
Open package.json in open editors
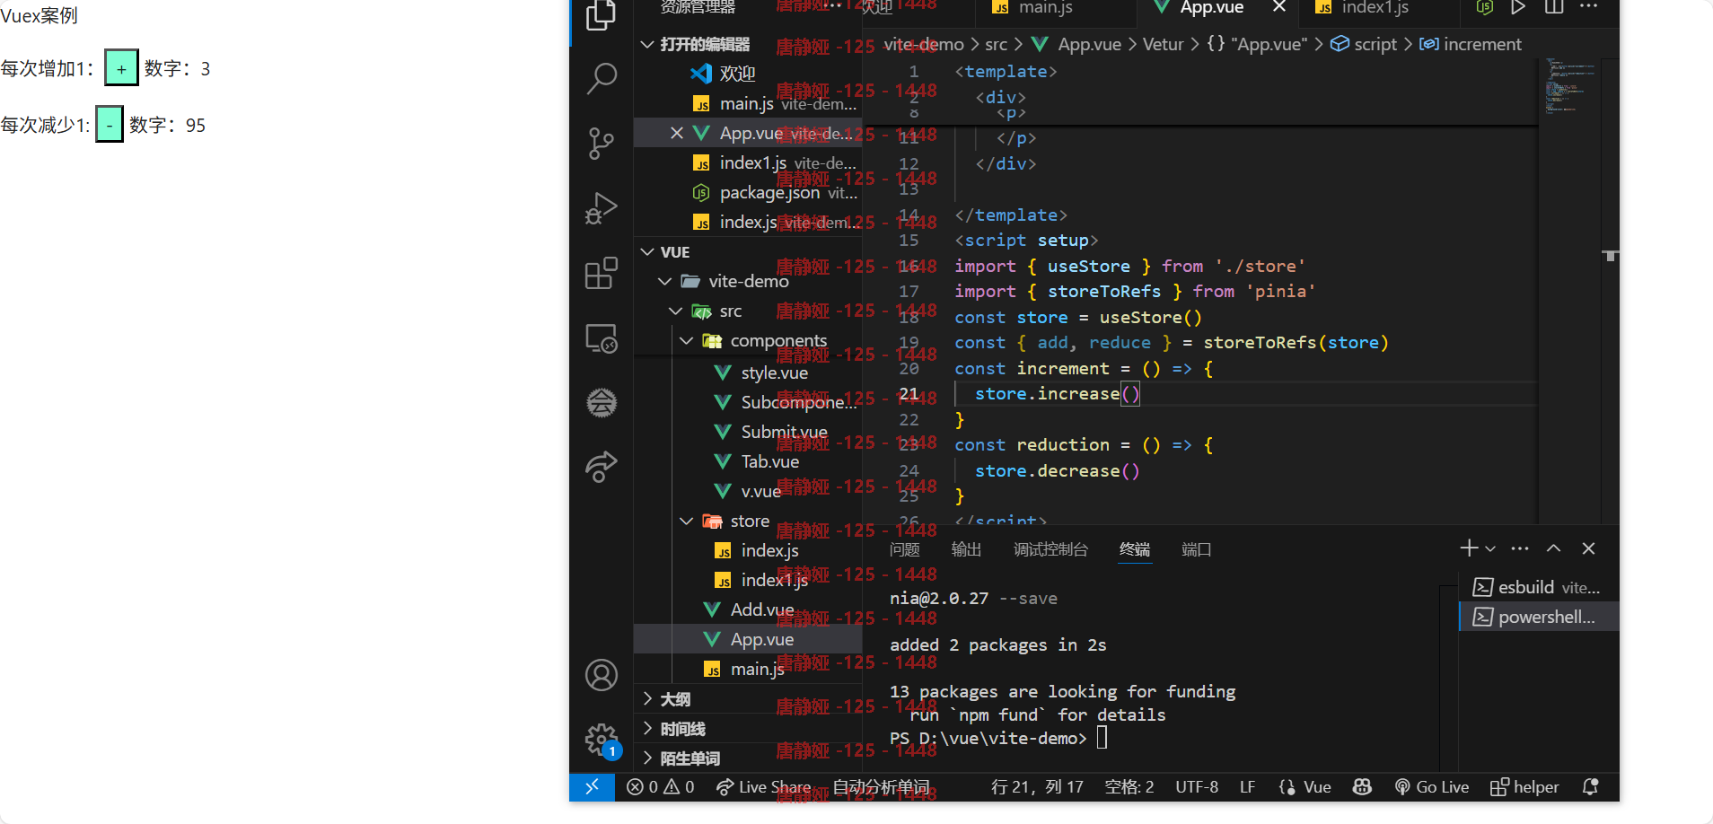(x=748, y=192)
